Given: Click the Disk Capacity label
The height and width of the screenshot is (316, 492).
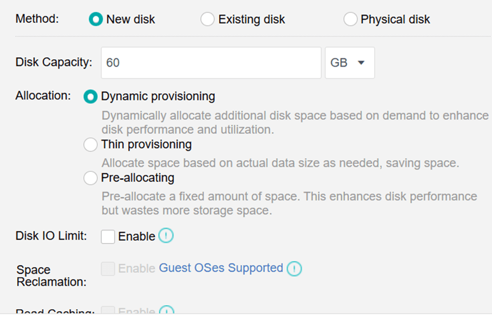Looking at the screenshot, I should 54,62.
